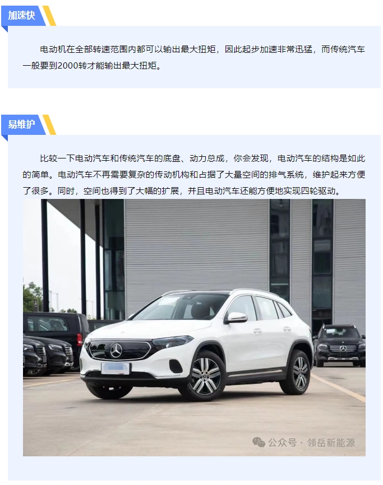383x485 pixels.
Task: Click the white SUV's side mirror
Action: [x=236, y=318]
